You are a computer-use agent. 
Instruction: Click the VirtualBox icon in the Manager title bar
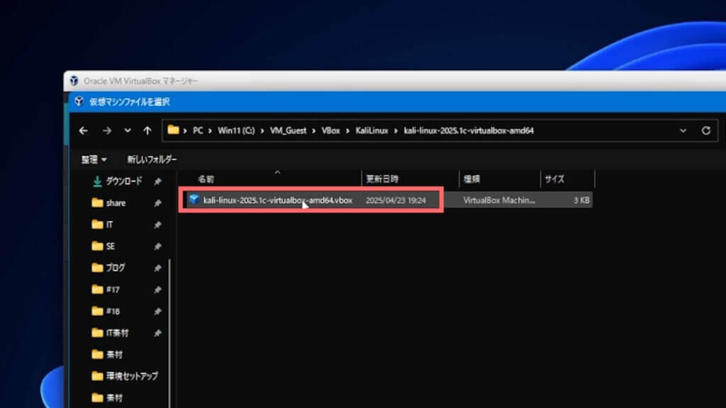coord(74,81)
